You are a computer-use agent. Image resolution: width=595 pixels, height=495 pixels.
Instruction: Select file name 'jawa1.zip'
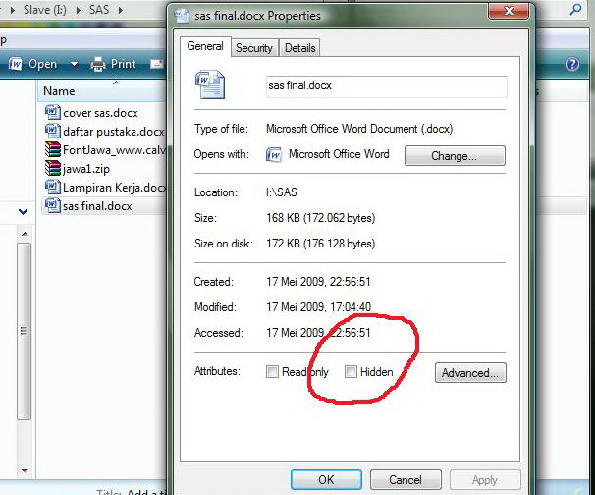click(86, 169)
